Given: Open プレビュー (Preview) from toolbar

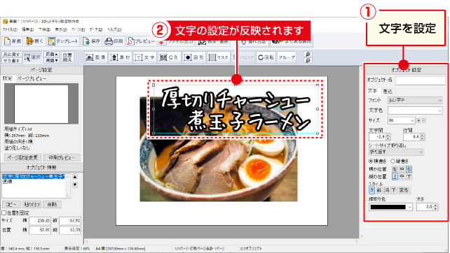Looking at the screenshot, I should point(141,41).
